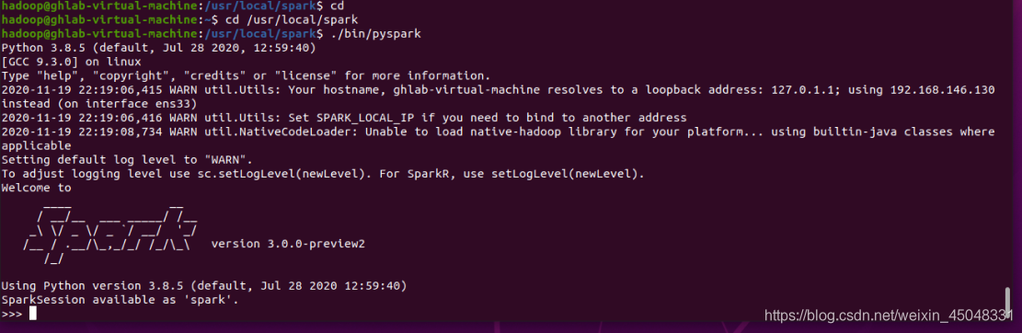Click the cursor at the >>> prompt
Image resolution: width=1022 pixels, height=333 pixels.
32,314
